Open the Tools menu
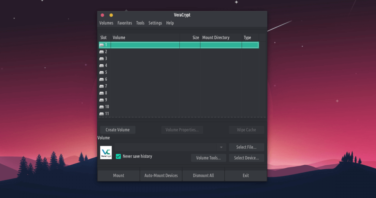The image size is (376, 198). [x=140, y=23]
